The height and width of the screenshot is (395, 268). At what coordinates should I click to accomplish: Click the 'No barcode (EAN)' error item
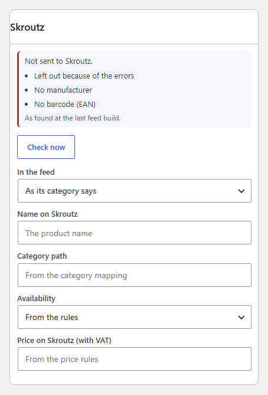[x=65, y=104]
